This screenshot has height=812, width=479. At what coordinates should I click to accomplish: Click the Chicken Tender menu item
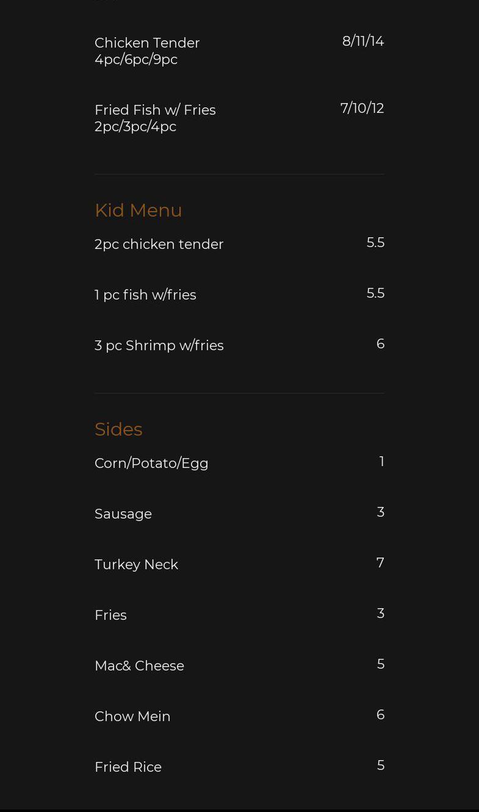pyautogui.click(x=147, y=43)
